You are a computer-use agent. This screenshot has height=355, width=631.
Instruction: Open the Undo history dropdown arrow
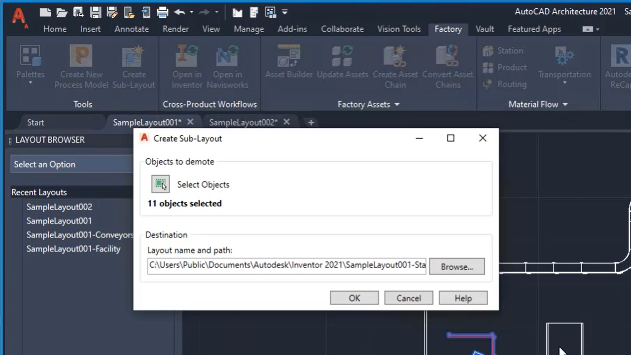(x=191, y=12)
